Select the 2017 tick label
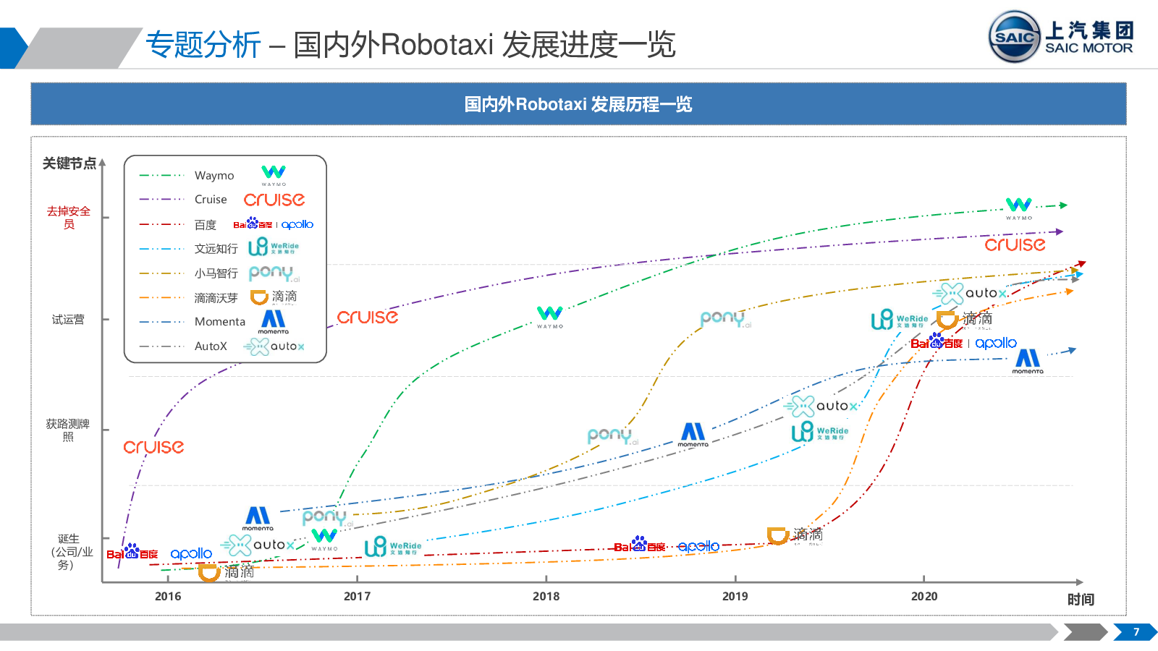The width and height of the screenshot is (1158, 651). (357, 596)
